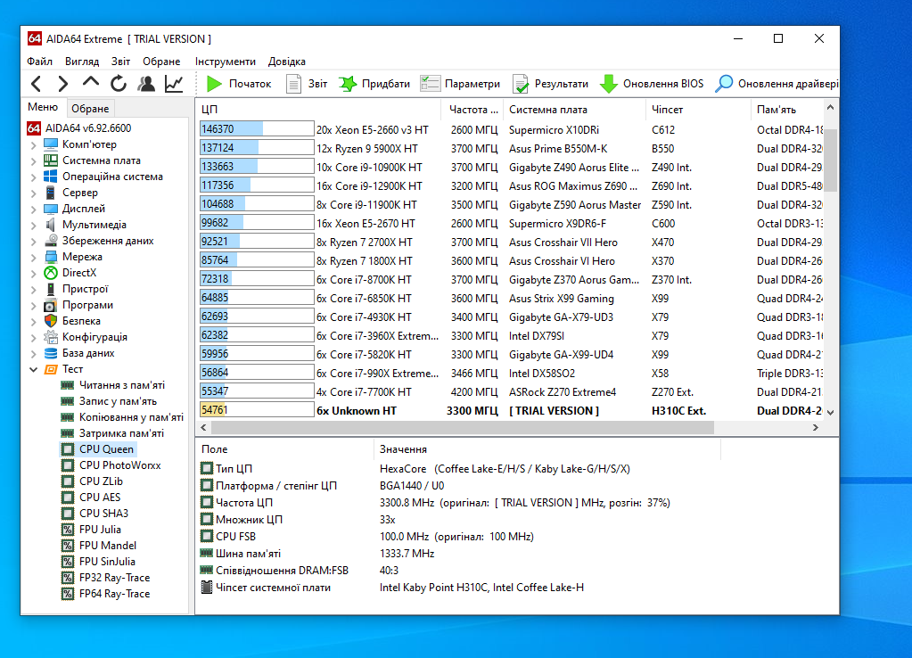
Task: Select the 12x Ryzen 9 5900X HT row
Action: pos(511,148)
